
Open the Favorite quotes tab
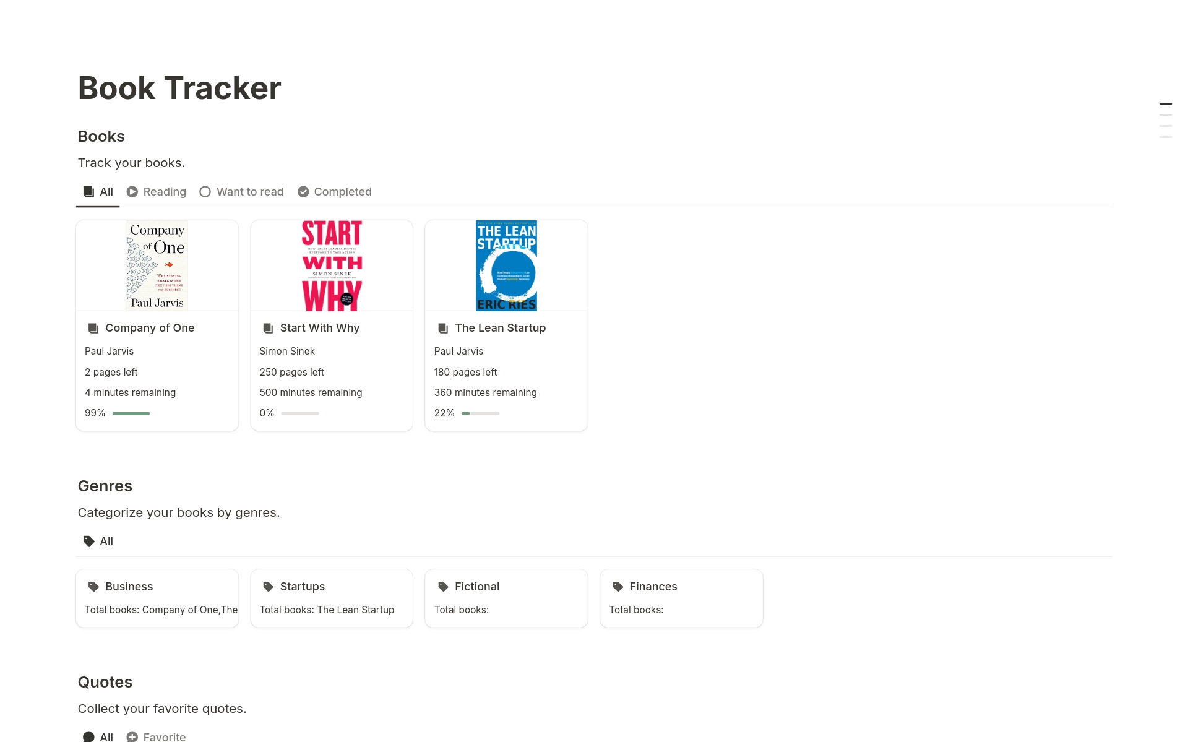156,736
